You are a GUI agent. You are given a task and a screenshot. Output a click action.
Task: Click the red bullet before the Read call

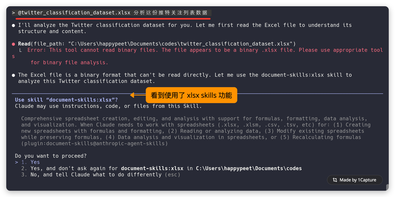click(13, 44)
